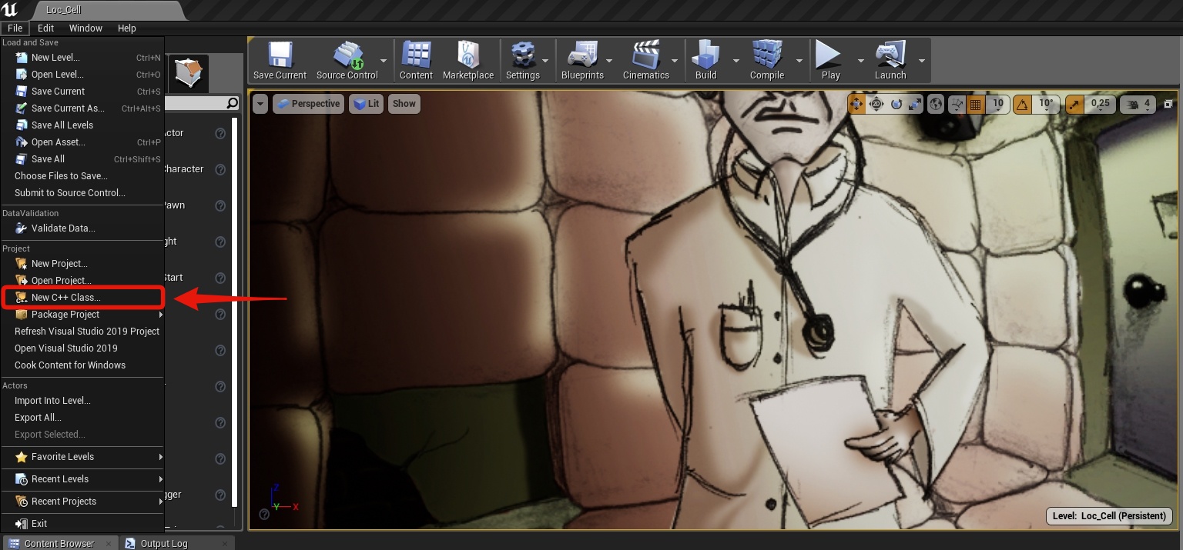Open camera speed dropdown showing 4
The image size is (1183, 550).
pyautogui.click(x=1139, y=104)
